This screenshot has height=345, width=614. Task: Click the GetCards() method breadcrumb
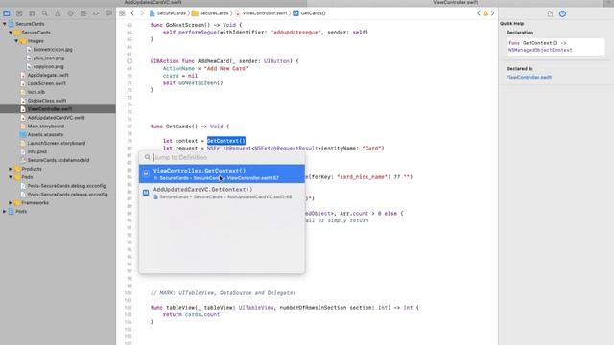click(x=309, y=13)
